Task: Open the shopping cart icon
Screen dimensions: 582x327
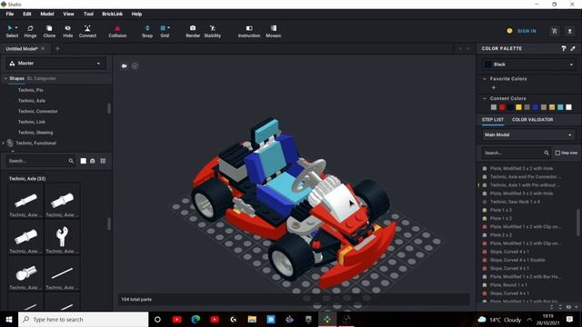Action: click(554, 31)
